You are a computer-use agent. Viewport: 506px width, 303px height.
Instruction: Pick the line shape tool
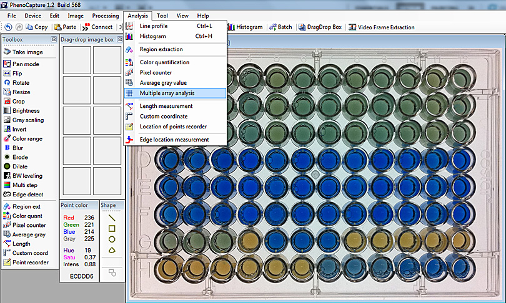point(112,218)
